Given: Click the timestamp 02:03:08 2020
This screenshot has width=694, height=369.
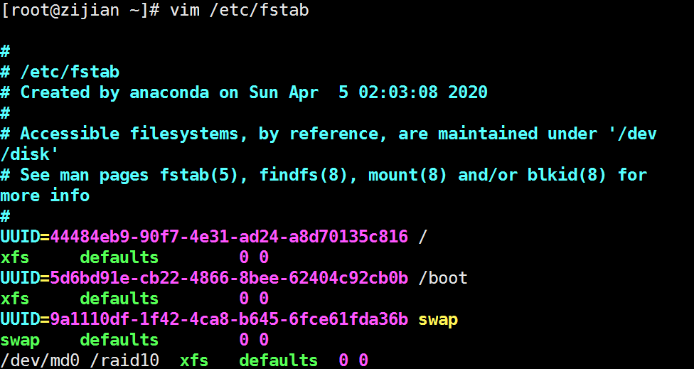Looking at the screenshot, I should tap(422, 92).
